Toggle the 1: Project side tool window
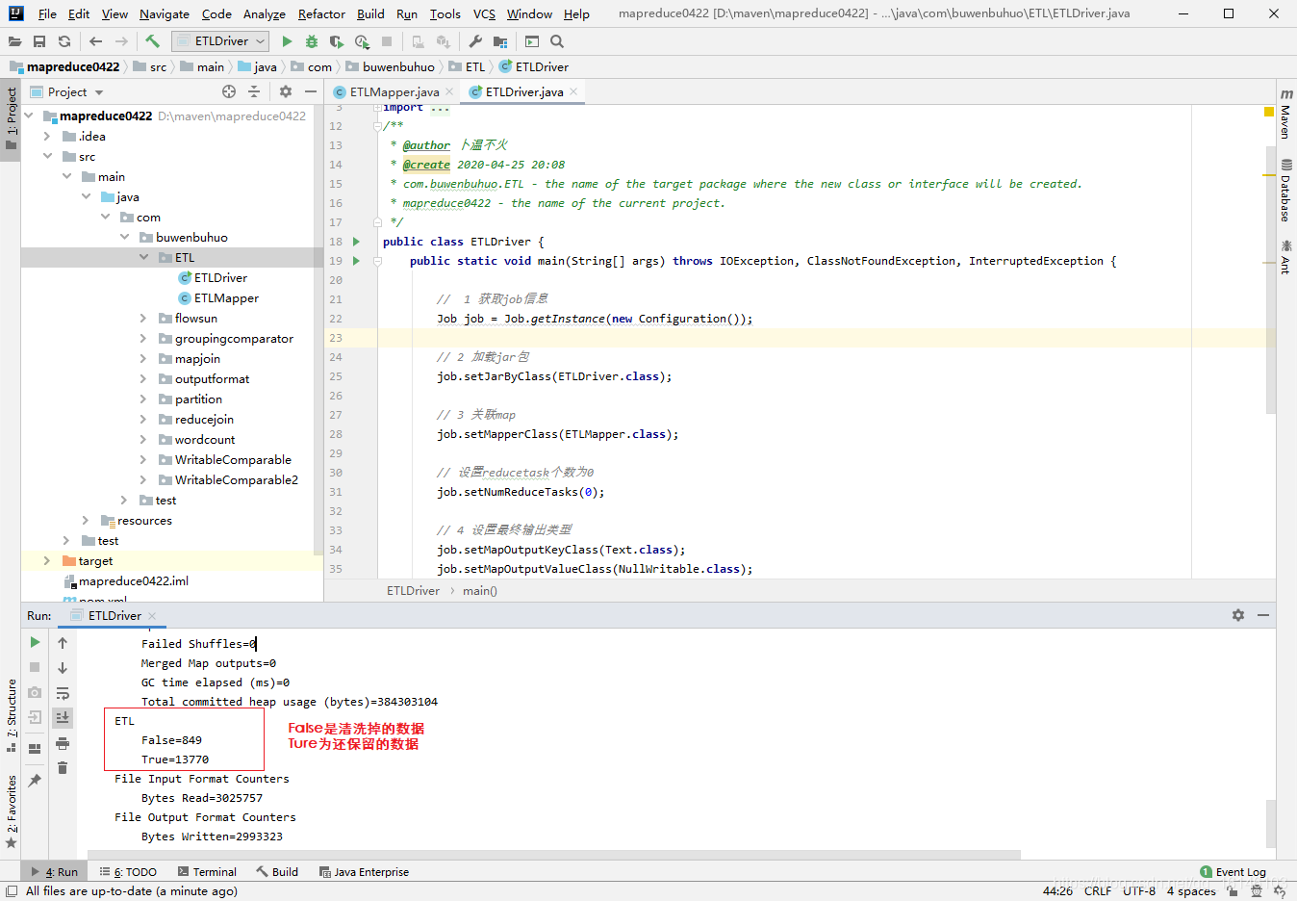The image size is (1297, 901). (x=11, y=119)
